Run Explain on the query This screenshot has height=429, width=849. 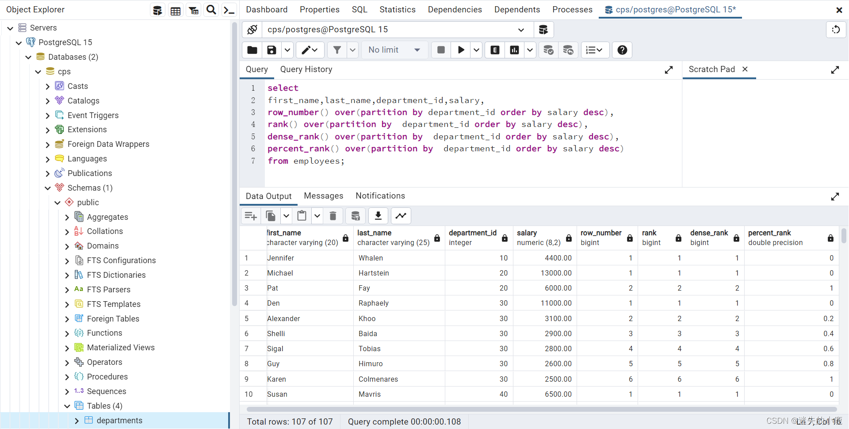pyautogui.click(x=495, y=50)
